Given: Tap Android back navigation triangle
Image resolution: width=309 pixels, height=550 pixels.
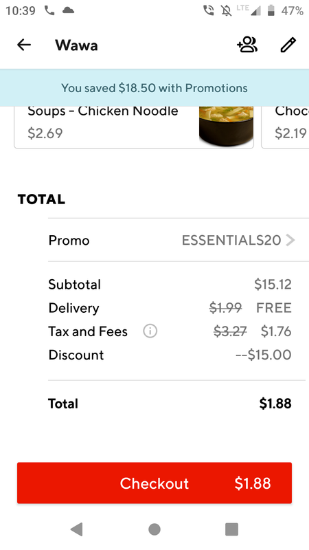Looking at the screenshot, I should [76, 529].
